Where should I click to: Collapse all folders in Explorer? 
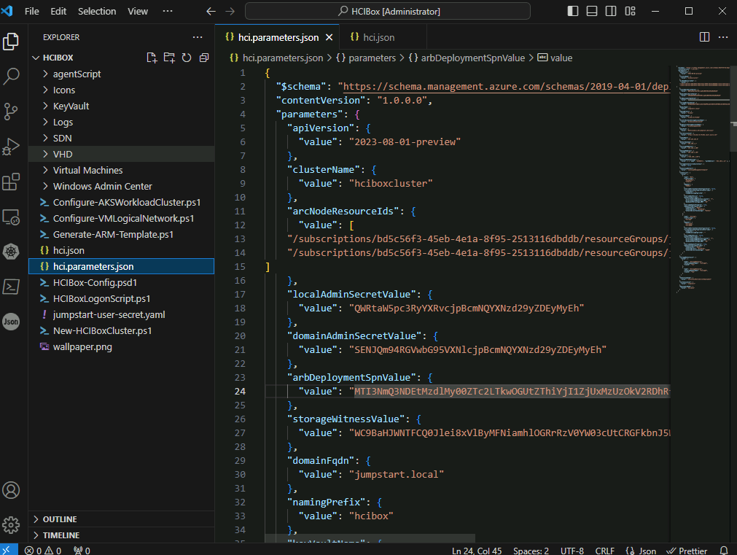pos(204,58)
